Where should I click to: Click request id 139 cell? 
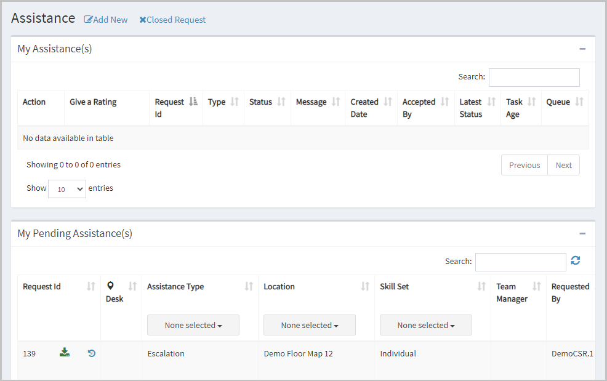tap(29, 353)
